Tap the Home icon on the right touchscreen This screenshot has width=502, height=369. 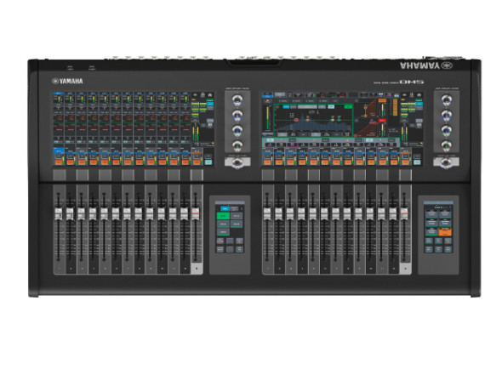point(419,95)
